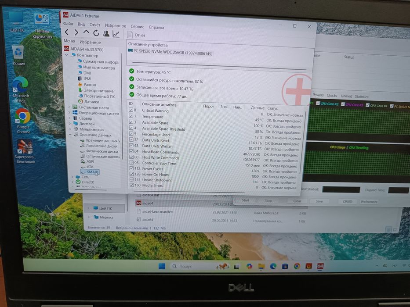Expand the Дисплей tree node
410x307 pixels.
(70, 124)
